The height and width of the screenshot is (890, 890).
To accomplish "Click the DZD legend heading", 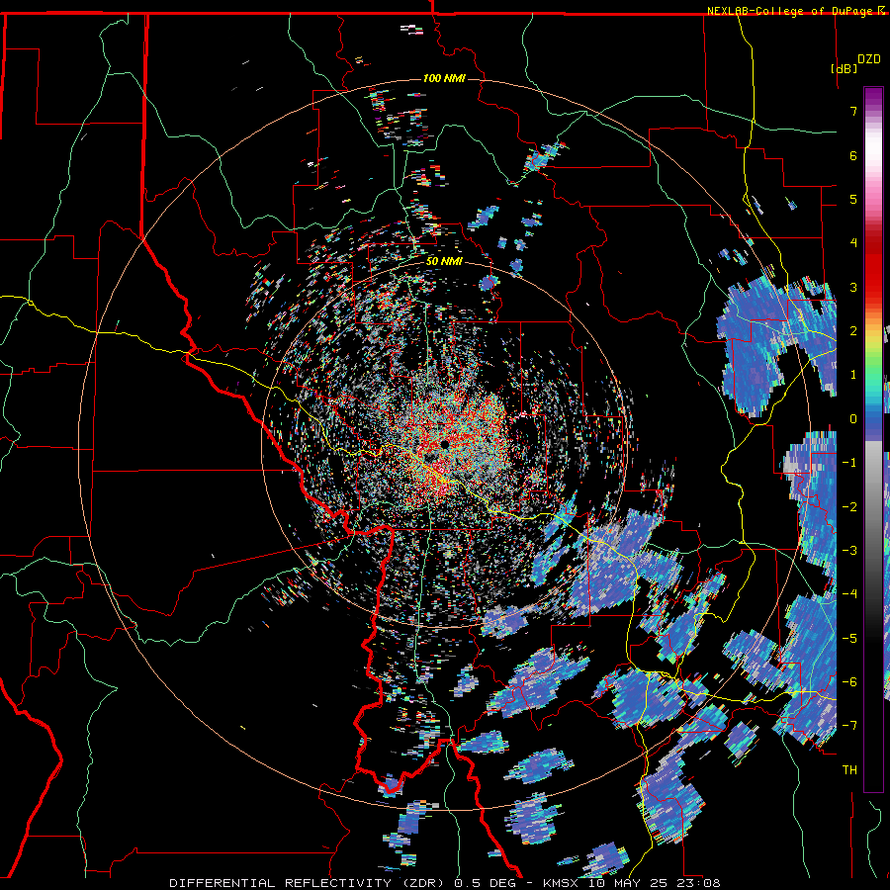I will (x=868, y=59).
